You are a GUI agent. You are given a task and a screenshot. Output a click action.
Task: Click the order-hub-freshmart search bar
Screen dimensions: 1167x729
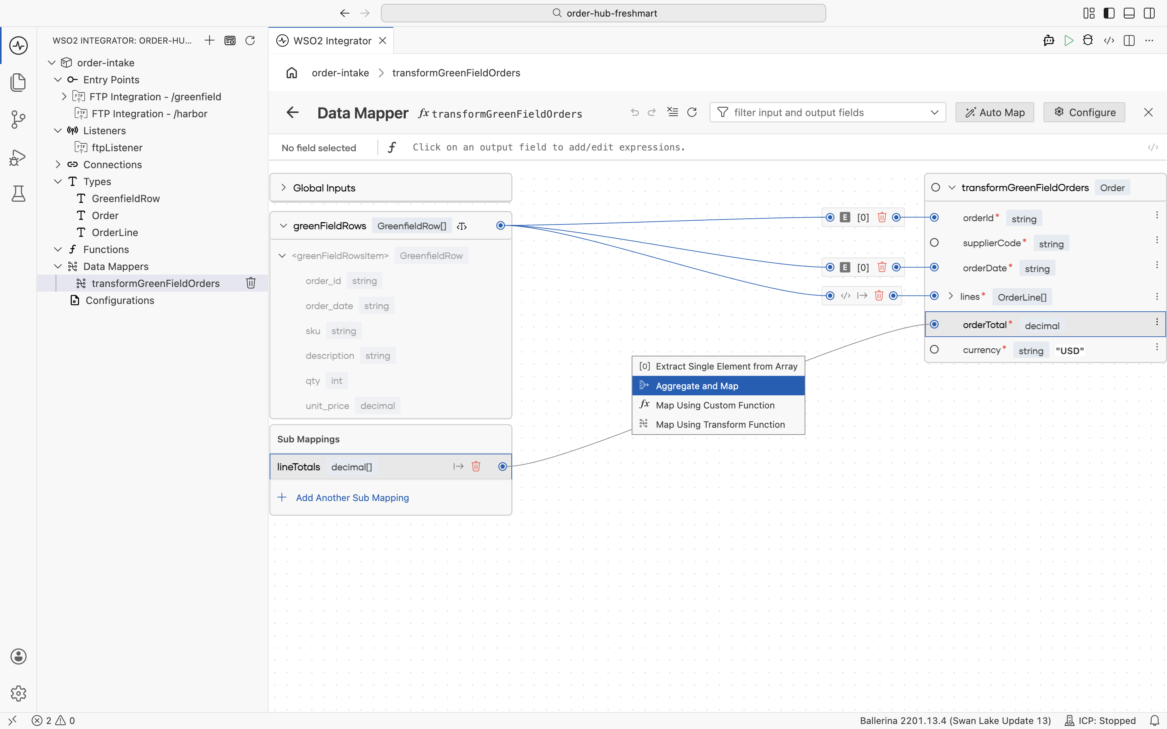click(603, 13)
